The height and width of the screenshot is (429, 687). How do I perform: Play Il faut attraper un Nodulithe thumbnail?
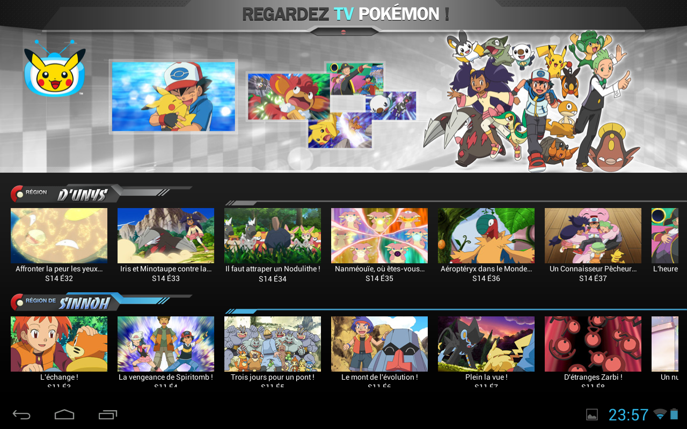point(273,236)
